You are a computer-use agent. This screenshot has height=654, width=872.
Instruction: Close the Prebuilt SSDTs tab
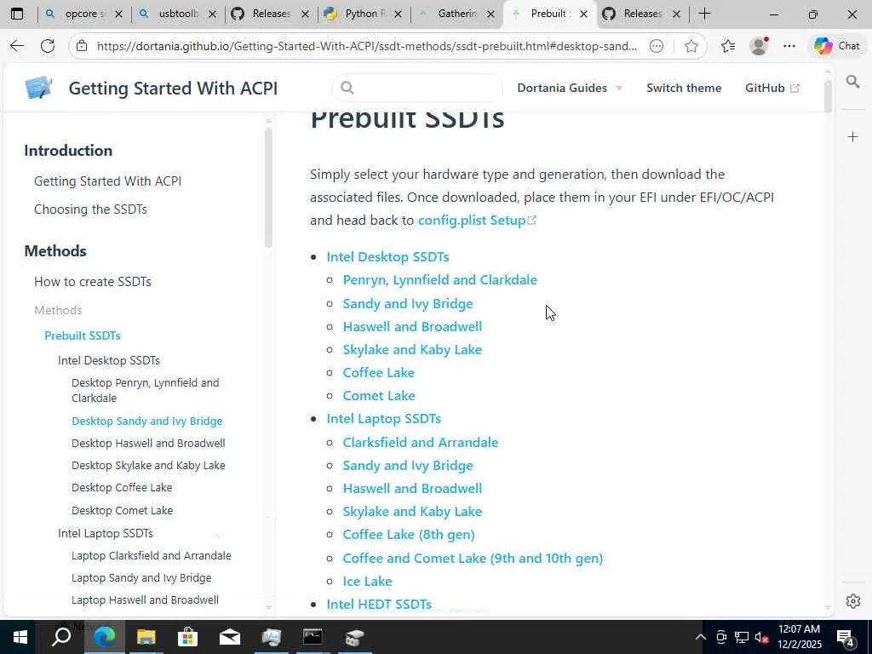pos(583,14)
